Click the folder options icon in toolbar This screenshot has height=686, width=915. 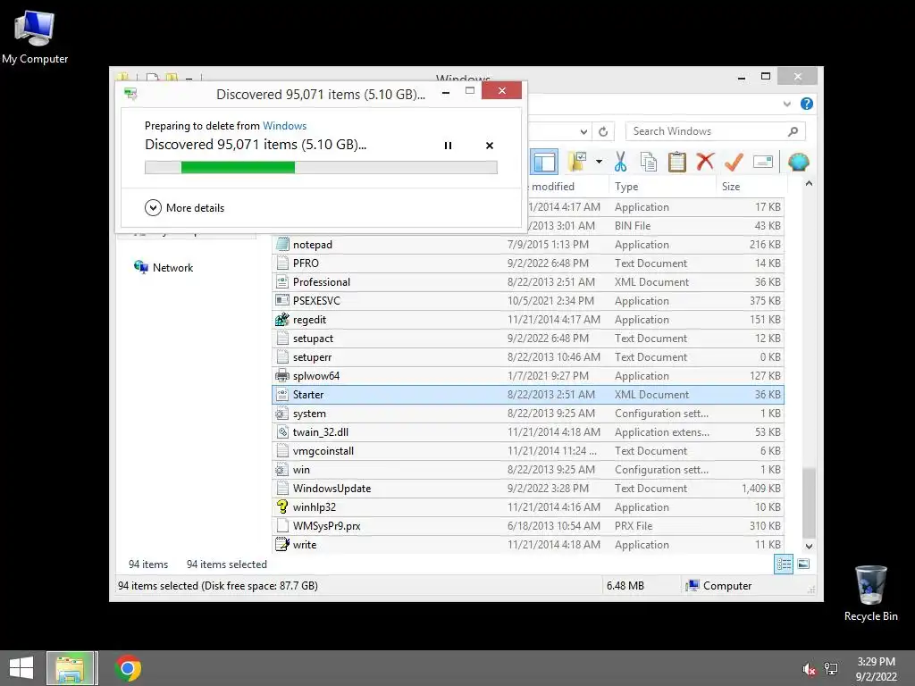click(577, 162)
